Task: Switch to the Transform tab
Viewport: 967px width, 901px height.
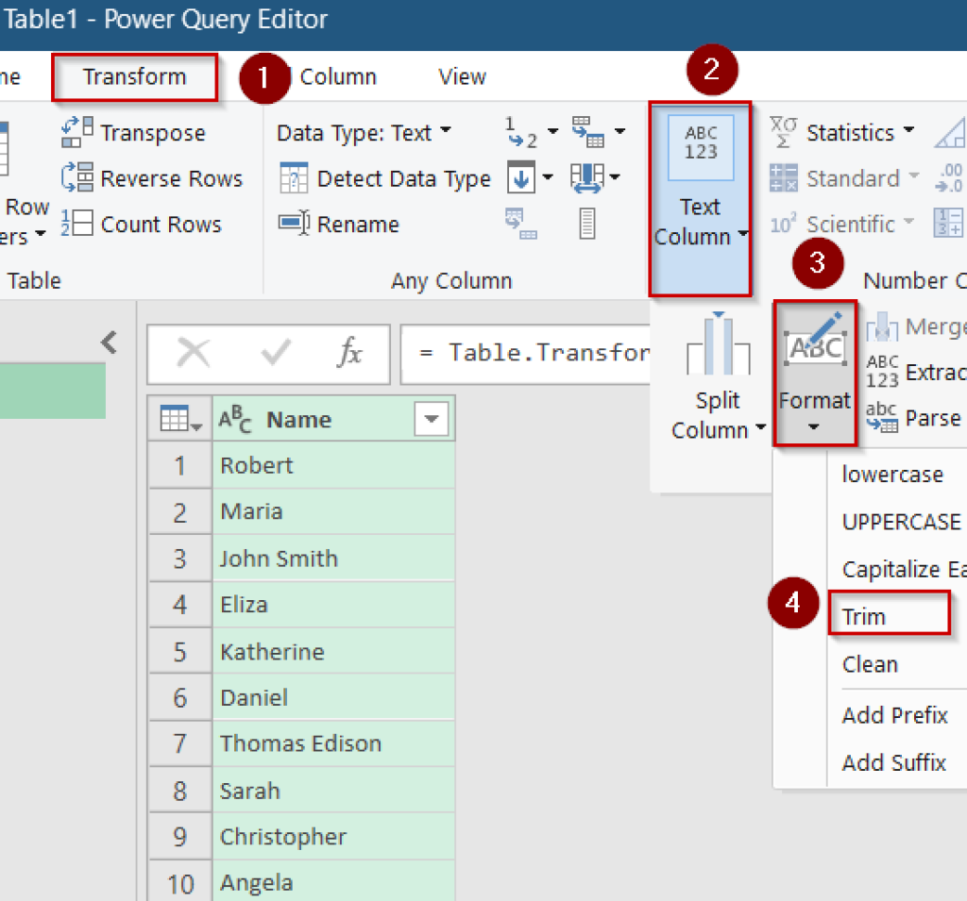Action: click(x=134, y=77)
